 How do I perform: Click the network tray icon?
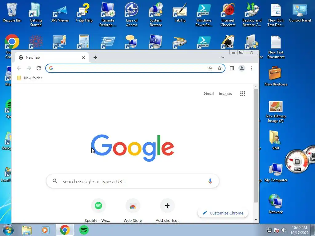click(269, 230)
